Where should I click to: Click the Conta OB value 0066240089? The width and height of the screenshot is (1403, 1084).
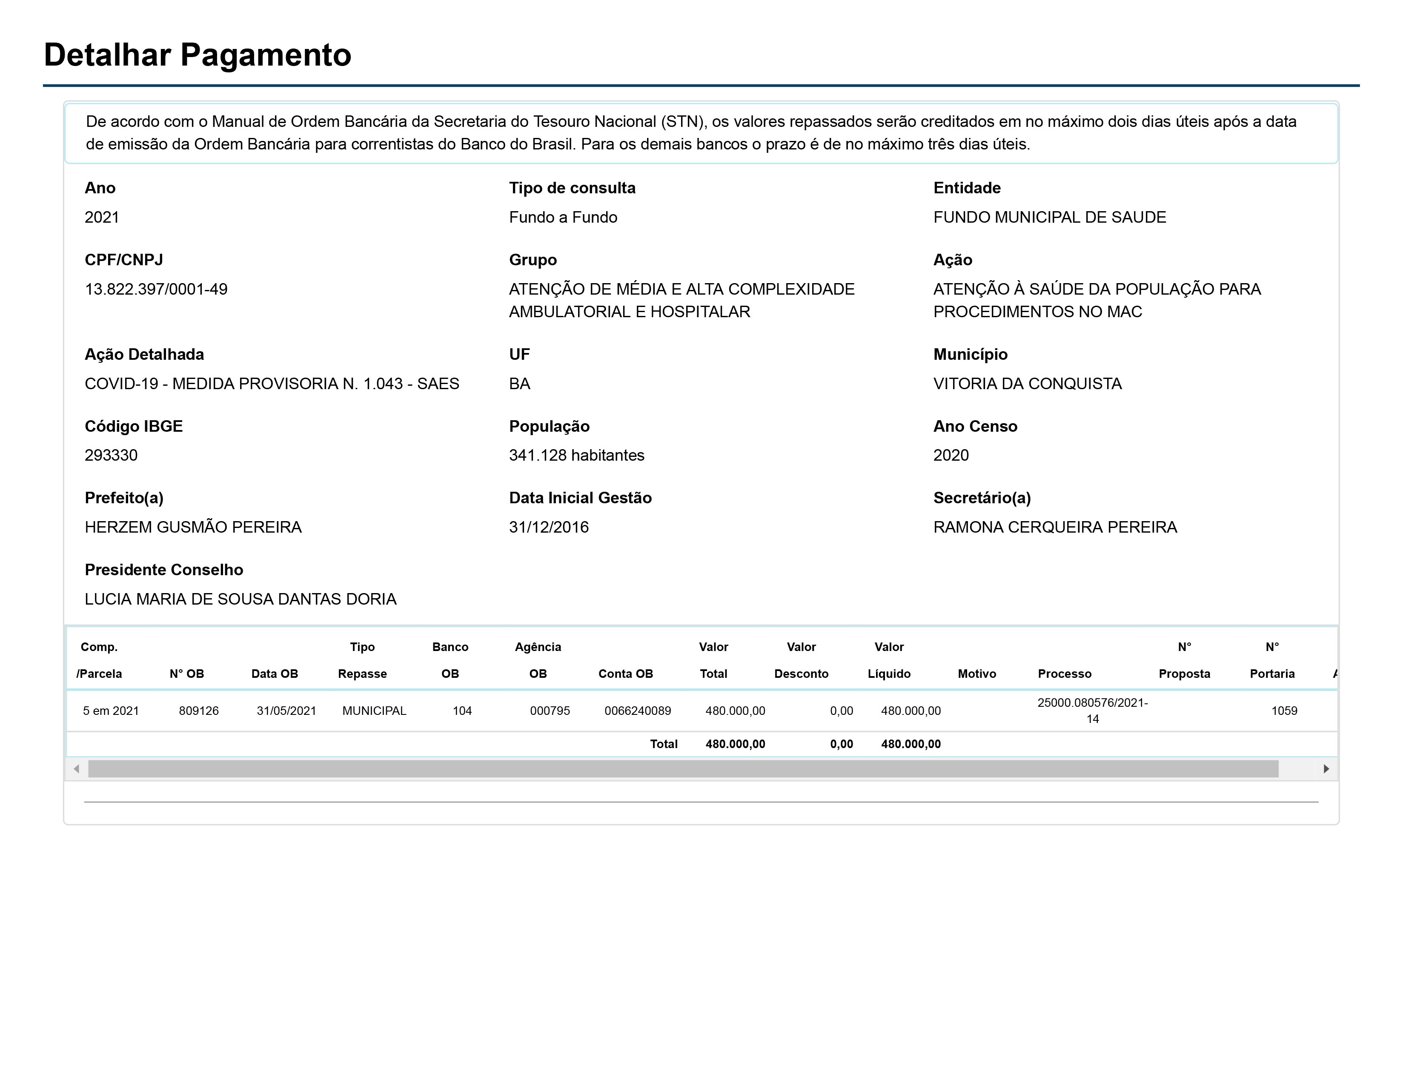pos(637,711)
